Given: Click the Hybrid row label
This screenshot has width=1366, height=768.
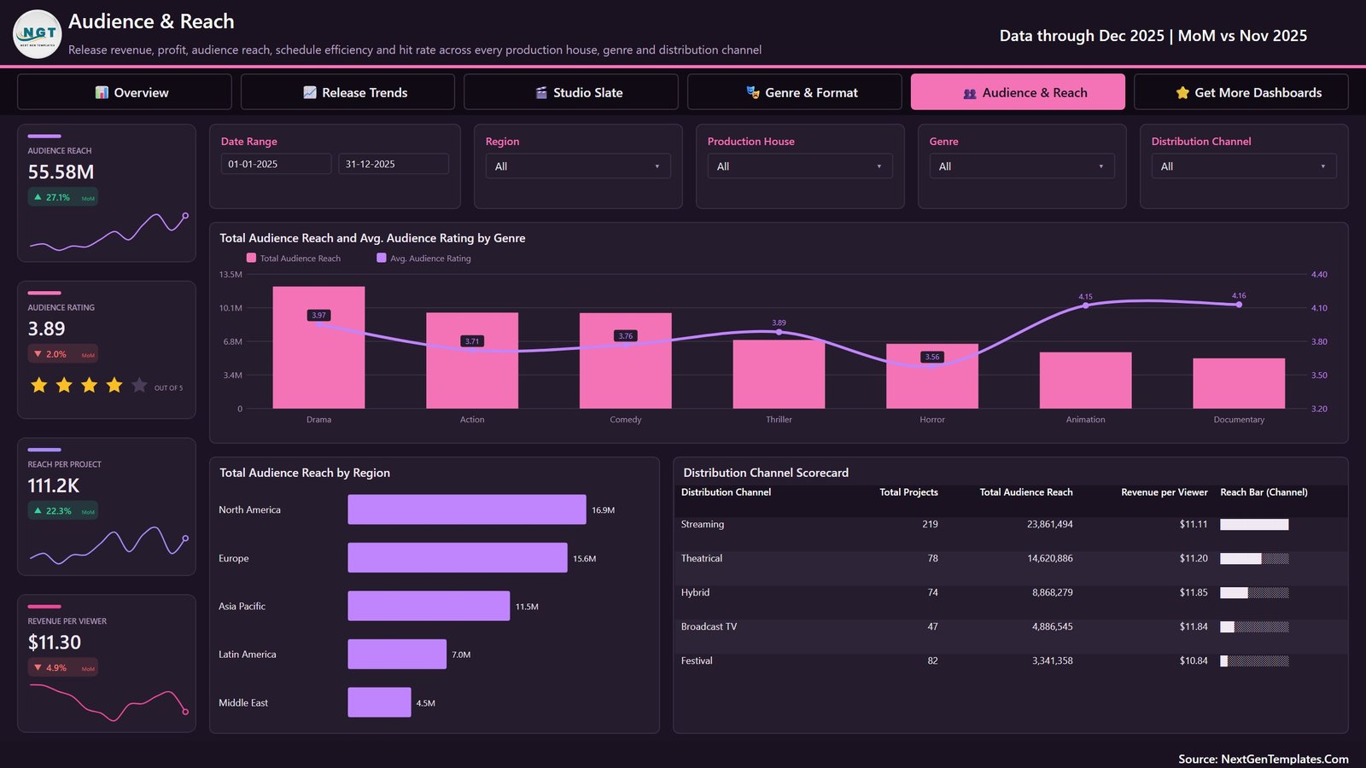Looking at the screenshot, I should [695, 592].
